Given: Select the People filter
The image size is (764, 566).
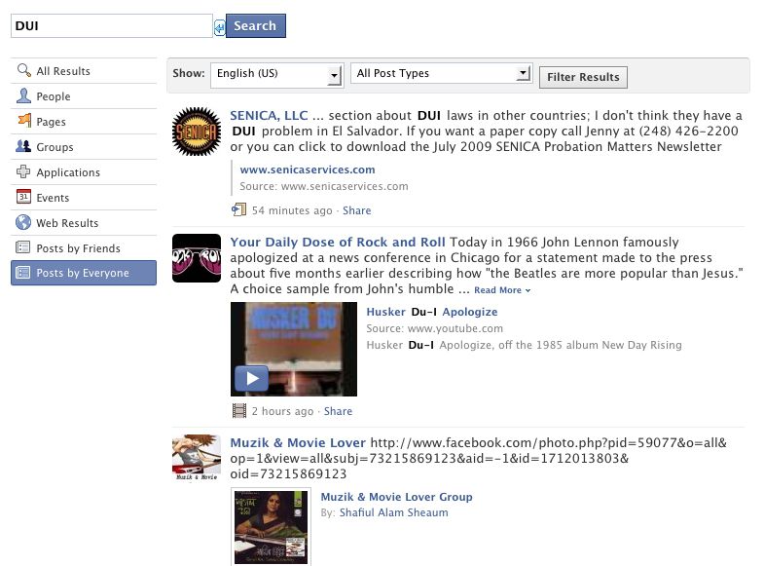Looking at the screenshot, I should pos(84,96).
